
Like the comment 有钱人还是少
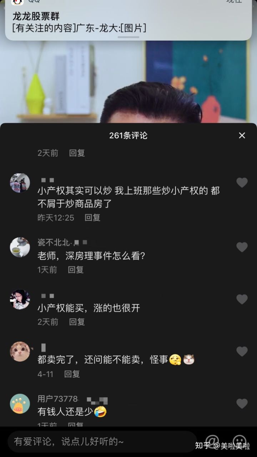point(242,403)
